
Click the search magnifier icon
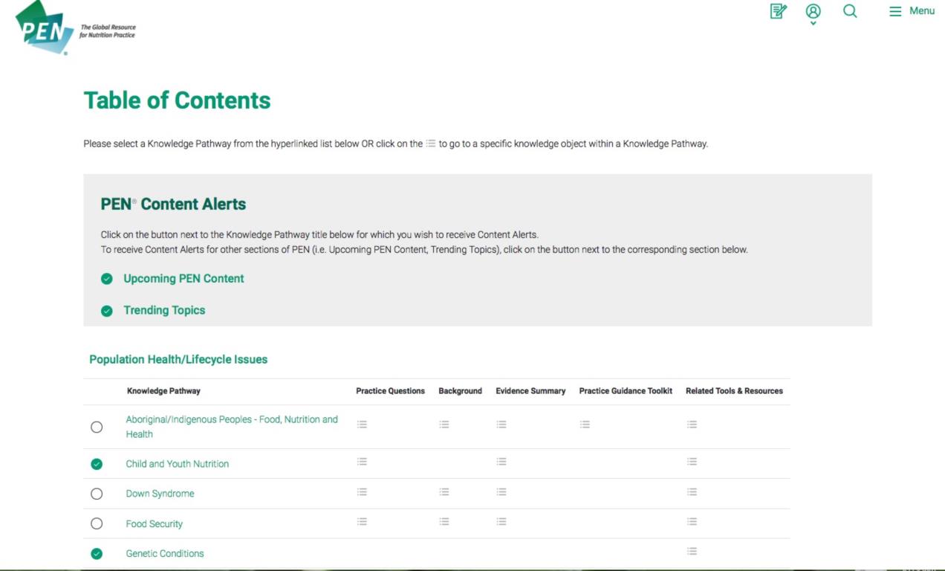click(x=850, y=11)
